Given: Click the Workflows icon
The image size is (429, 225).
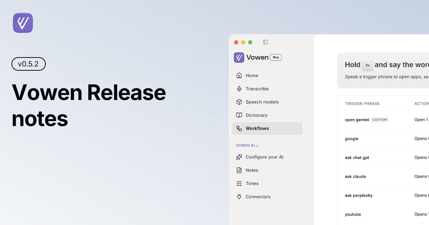Looking at the screenshot, I should click(239, 129).
